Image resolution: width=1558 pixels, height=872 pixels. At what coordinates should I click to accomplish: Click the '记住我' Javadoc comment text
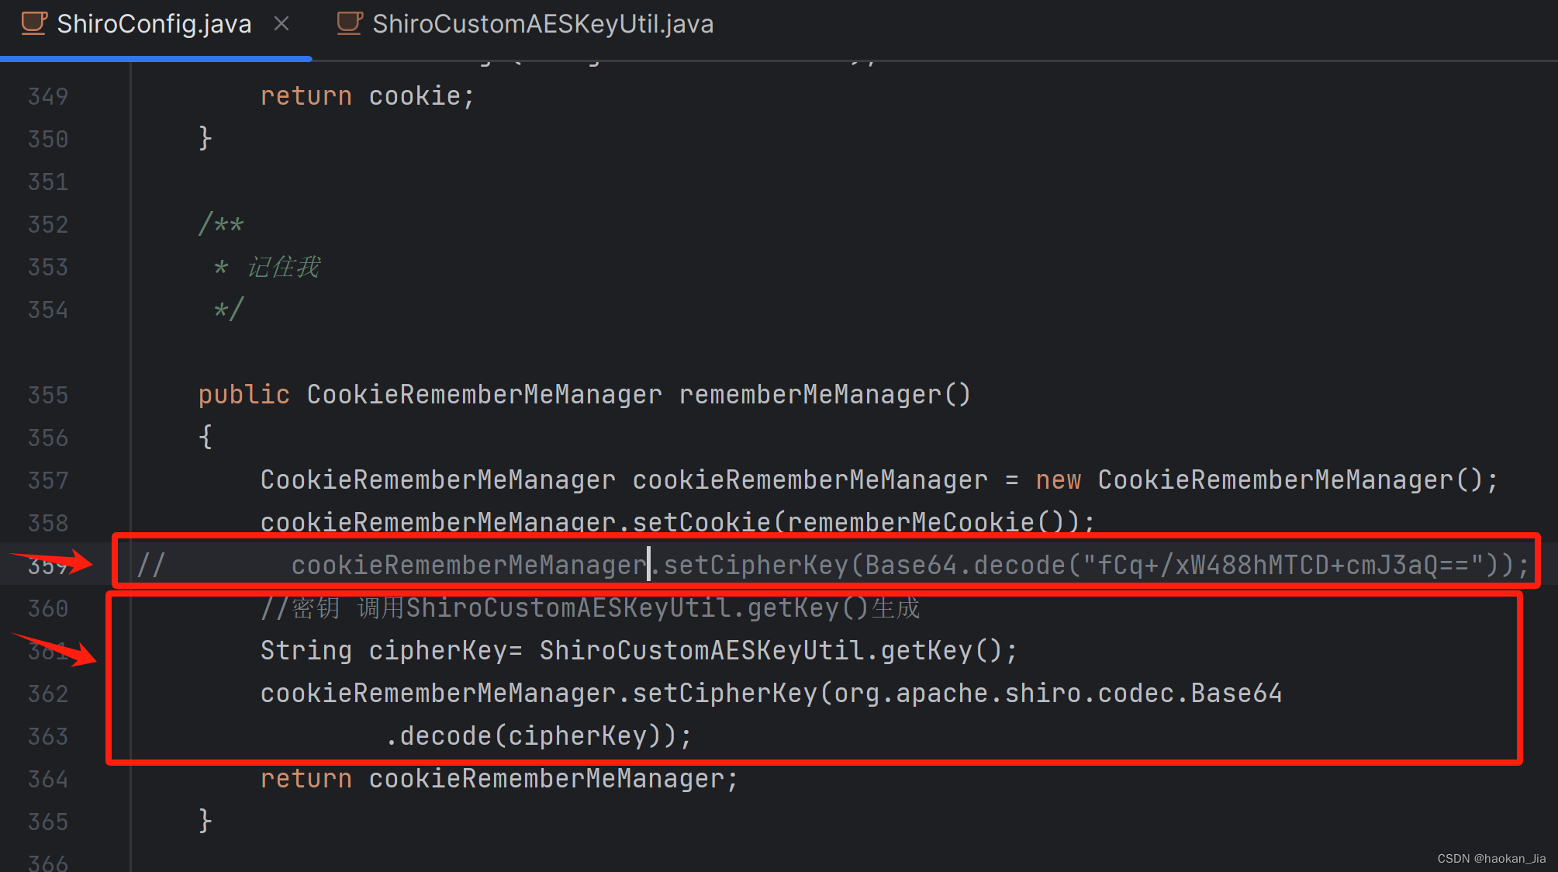pos(283,267)
